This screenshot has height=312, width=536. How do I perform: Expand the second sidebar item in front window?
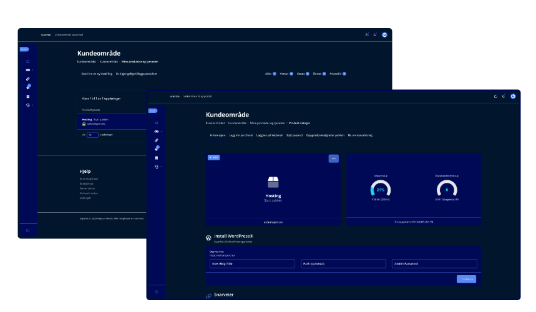click(156, 132)
